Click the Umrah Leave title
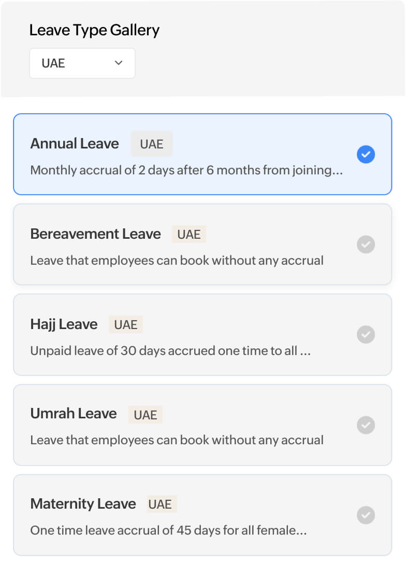This screenshot has height=573, width=406. click(x=74, y=414)
